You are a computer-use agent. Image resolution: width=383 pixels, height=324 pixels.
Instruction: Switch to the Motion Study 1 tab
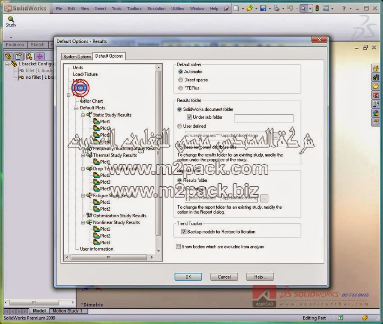[x=67, y=311]
